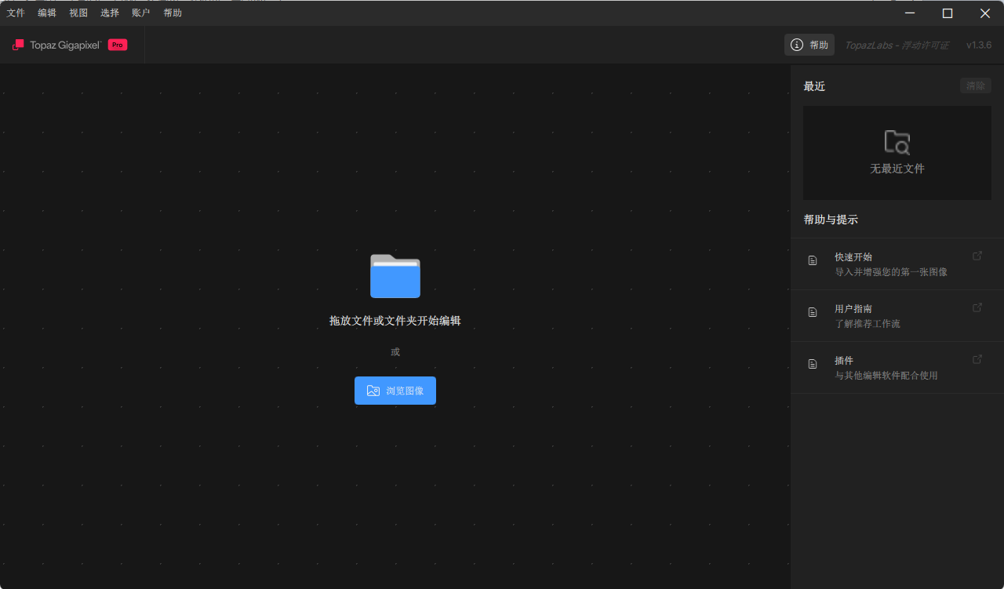Close the Gigapixel window
The height and width of the screenshot is (589, 1004).
tap(985, 13)
